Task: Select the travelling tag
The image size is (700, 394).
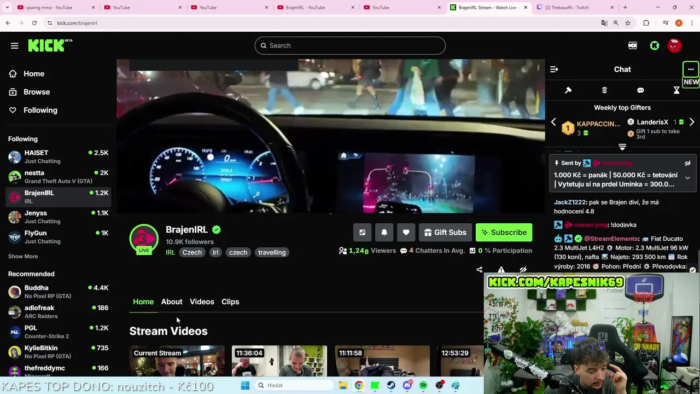Action: [272, 252]
